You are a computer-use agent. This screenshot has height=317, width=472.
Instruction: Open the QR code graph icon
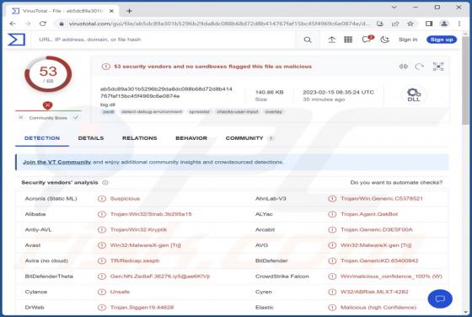438,67
